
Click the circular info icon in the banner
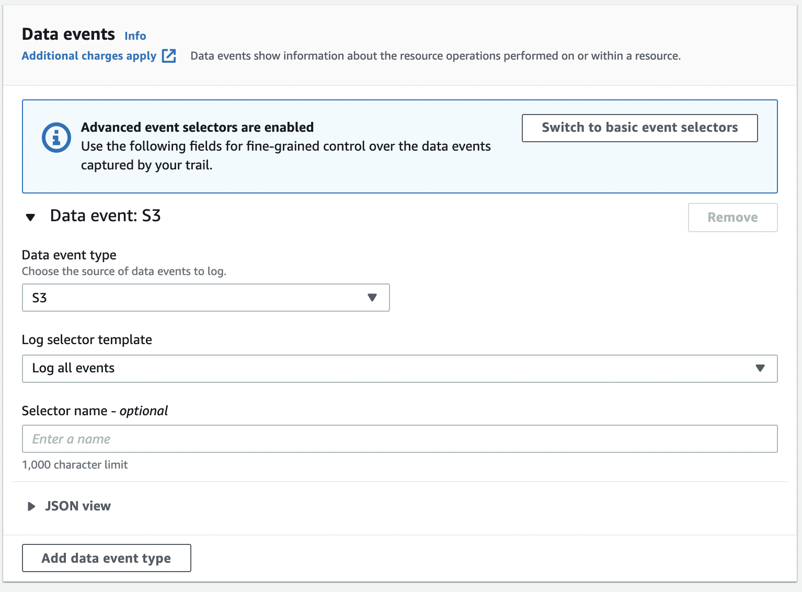click(x=56, y=137)
